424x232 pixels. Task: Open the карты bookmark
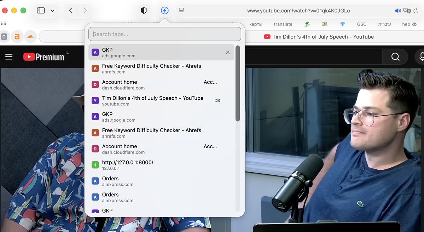click(256, 24)
